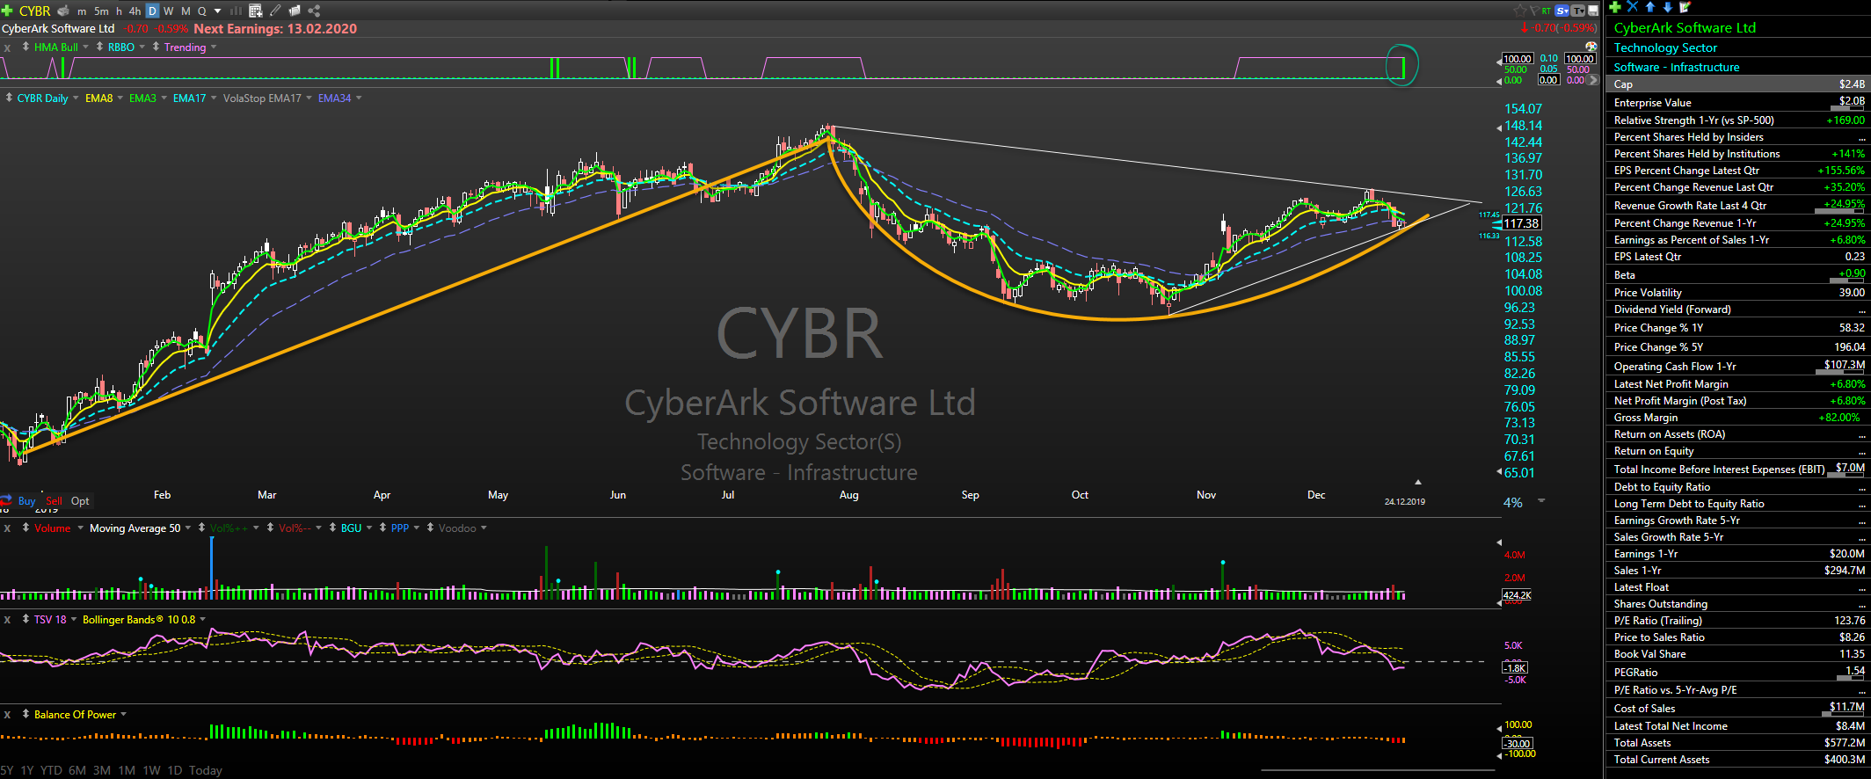Viewport: 1871px width, 779px height.
Task: Switch timeframe to W weekly
Action: [x=168, y=11]
